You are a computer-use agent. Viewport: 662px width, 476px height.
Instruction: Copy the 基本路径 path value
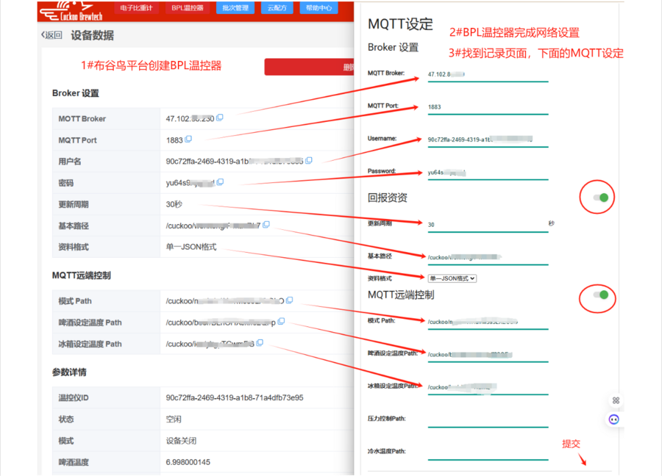[x=266, y=225]
